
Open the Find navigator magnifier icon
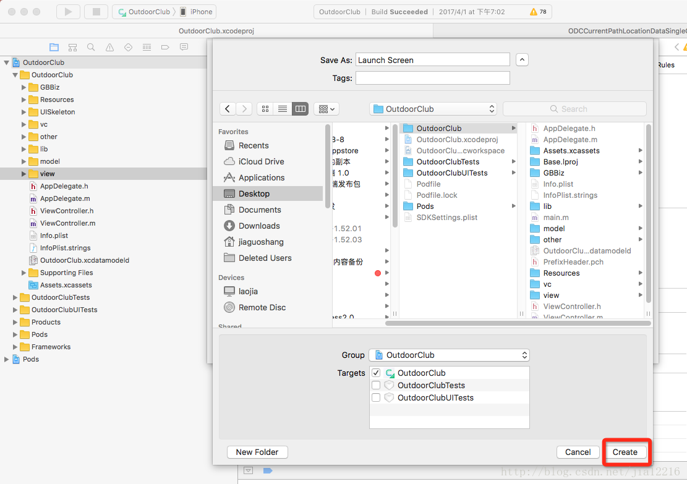click(x=91, y=48)
